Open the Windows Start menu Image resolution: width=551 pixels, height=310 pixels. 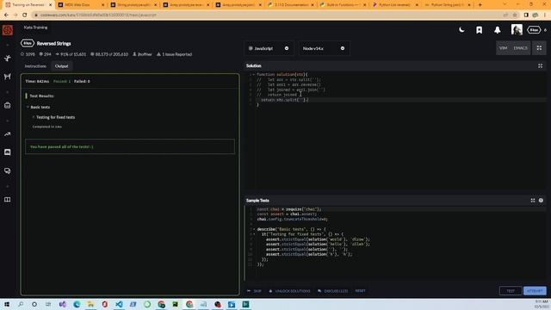(x=7, y=304)
